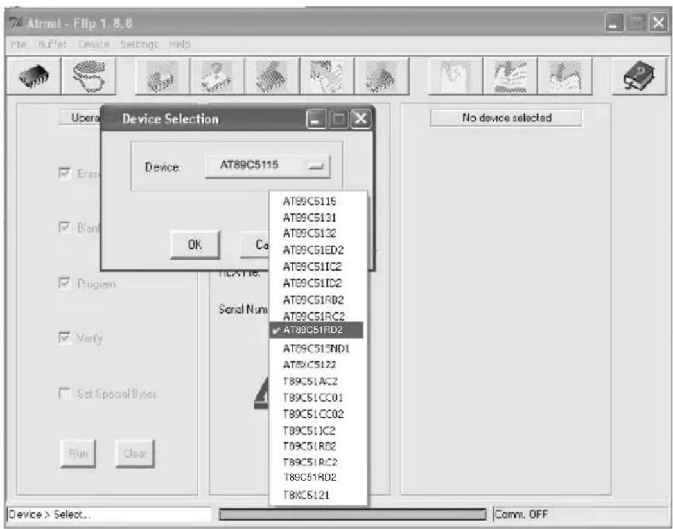Click the Erase target device toolbar icon
Viewport: 673px width, 529px height.
click(162, 76)
